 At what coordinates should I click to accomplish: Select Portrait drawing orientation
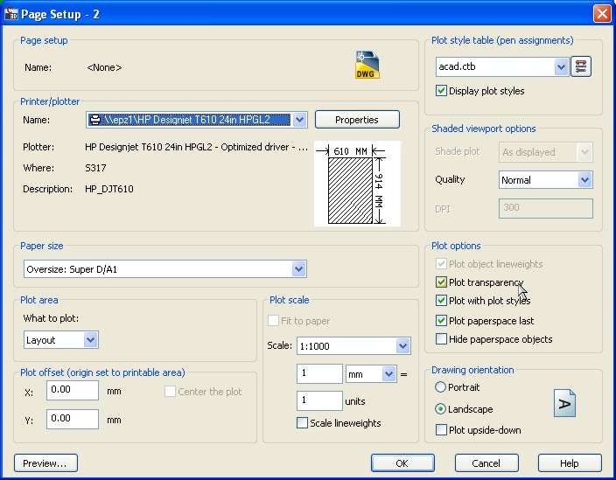click(441, 387)
